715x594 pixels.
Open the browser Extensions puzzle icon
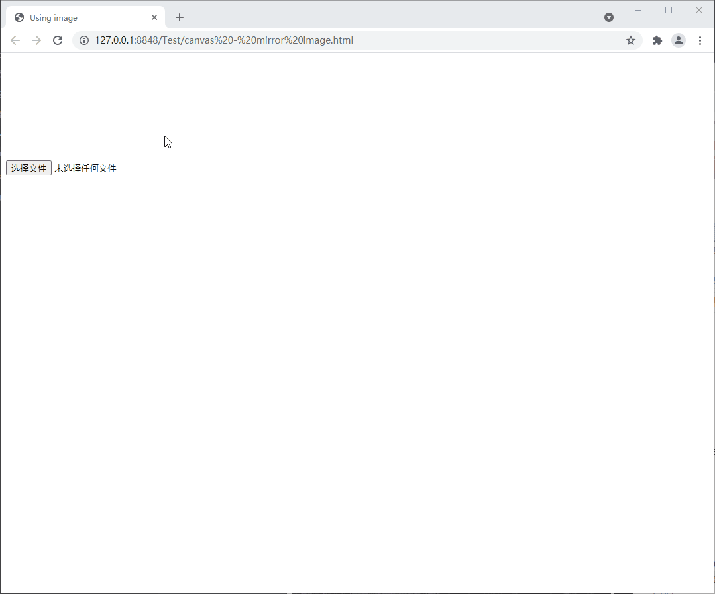coord(657,40)
